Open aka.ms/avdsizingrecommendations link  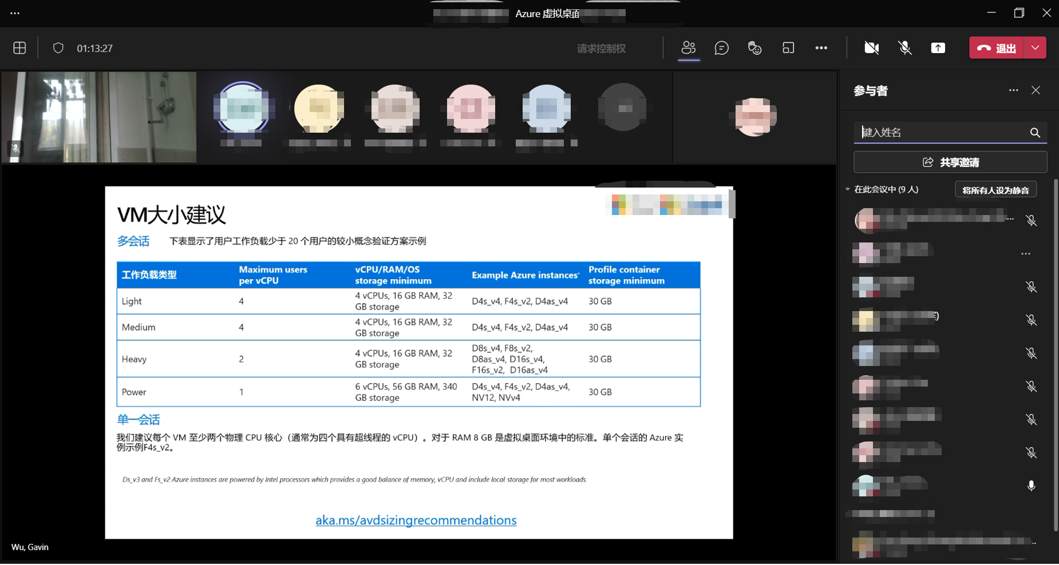[x=416, y=520]
